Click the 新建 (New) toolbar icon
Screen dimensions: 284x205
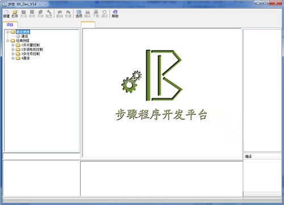point(6,14)
